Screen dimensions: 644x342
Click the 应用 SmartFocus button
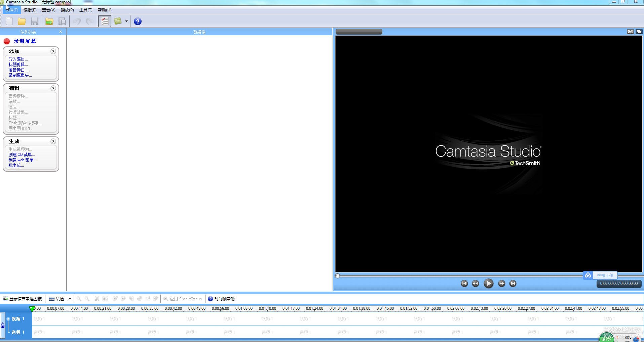pyautogui.click(x=183, y=299)
